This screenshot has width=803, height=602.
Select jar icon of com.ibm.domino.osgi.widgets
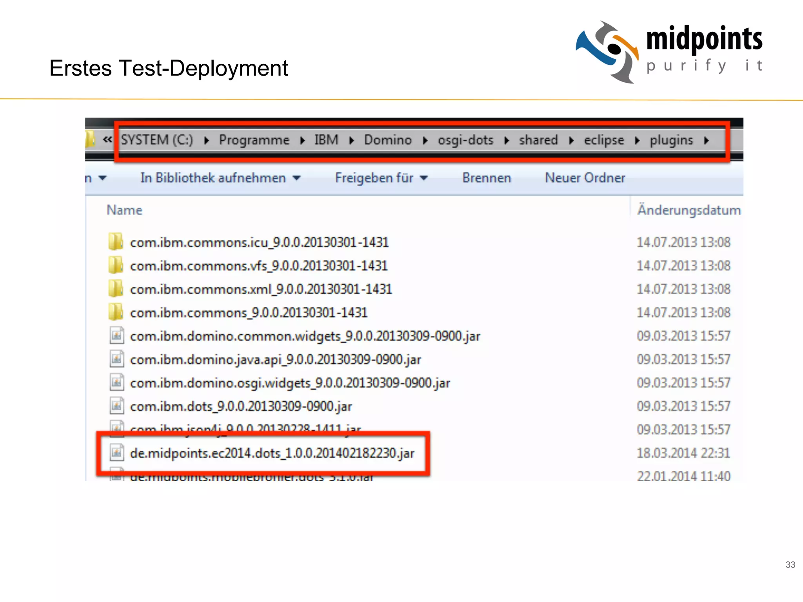tap(116, 383)
